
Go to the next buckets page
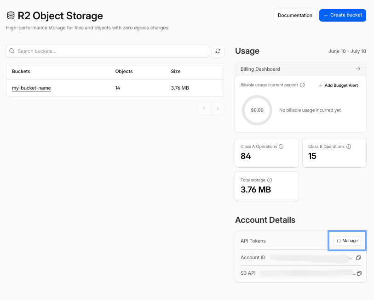[218, 109]
